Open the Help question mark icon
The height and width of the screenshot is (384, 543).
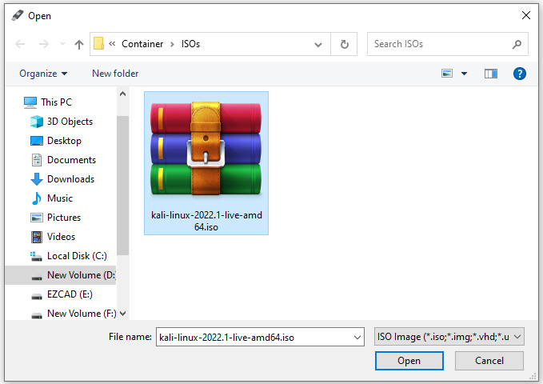(519, 74)
